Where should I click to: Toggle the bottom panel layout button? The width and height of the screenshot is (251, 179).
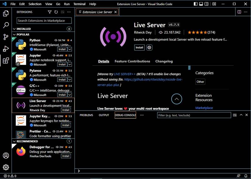(x=201, y=4)
